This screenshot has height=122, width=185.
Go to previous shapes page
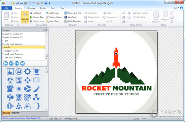(11, 63)
